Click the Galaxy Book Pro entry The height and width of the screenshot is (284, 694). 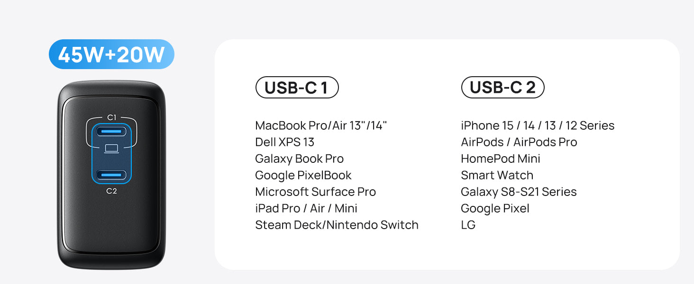[299, 159]
